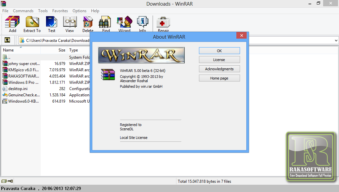The width and height of the screenshot is (339, 192).
Task: Click OK in the About WinRAR dialog
Action: [219, 51]
